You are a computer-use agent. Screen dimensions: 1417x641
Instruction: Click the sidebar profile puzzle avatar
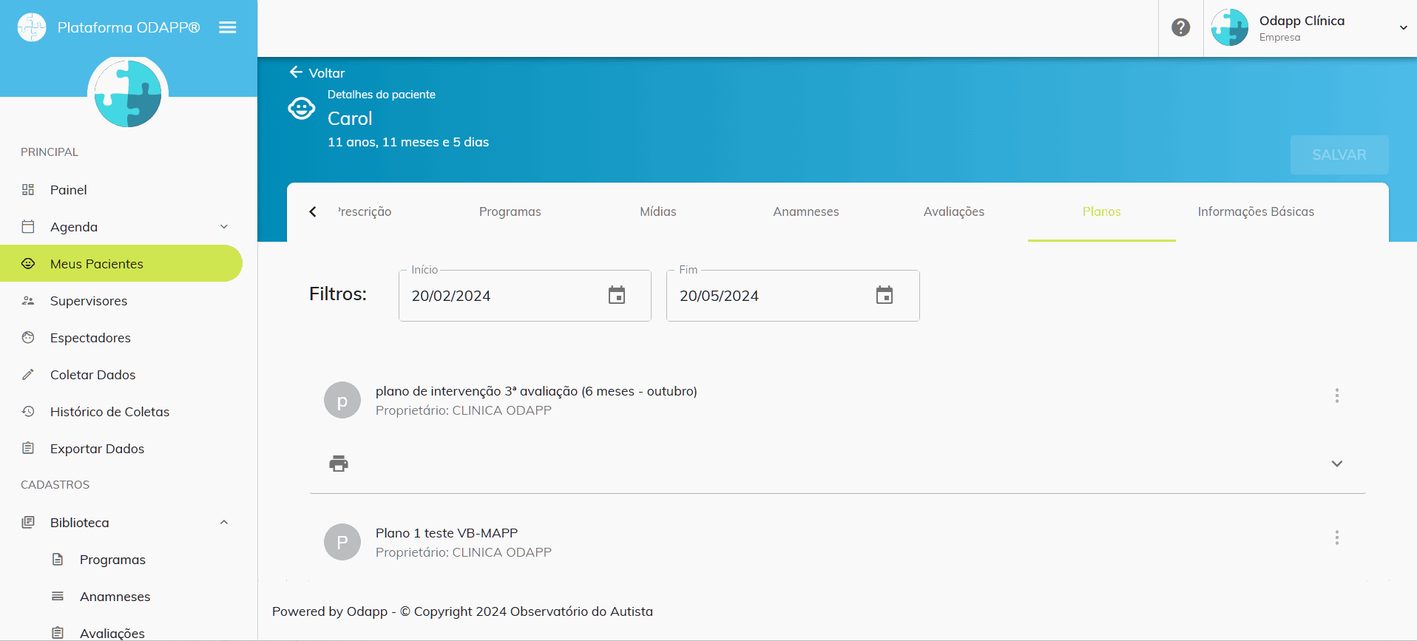[x=128, y=93]
